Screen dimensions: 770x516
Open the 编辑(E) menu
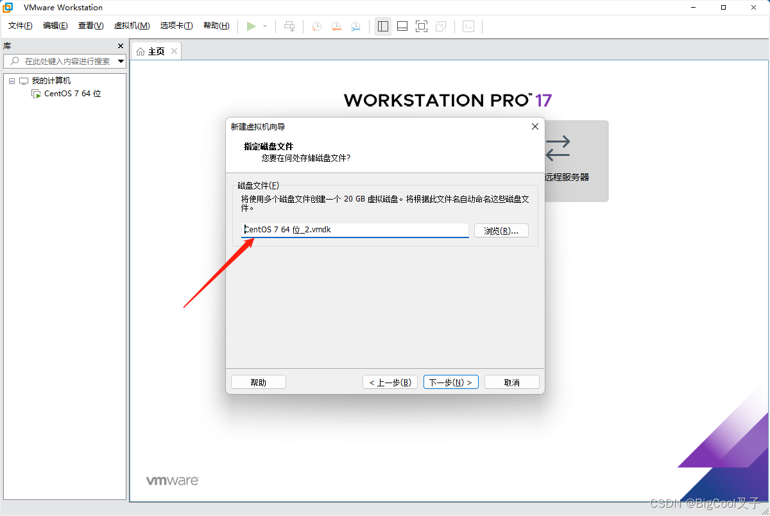click(x=55, y=26)
